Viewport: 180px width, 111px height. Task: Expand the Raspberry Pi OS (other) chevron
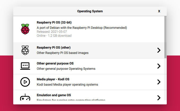[159, 50]
